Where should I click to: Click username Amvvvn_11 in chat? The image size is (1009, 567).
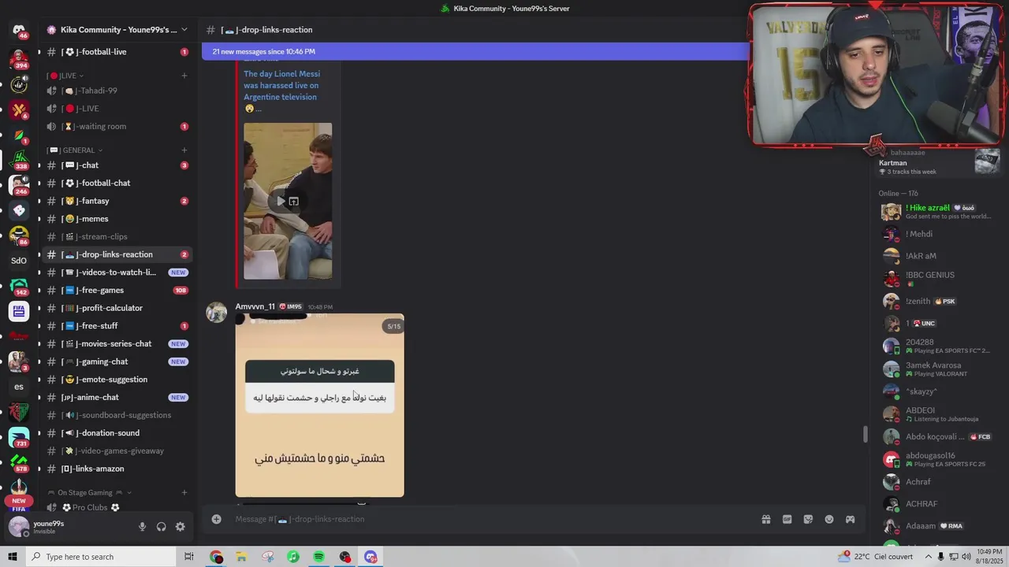[x=255, y=306]
